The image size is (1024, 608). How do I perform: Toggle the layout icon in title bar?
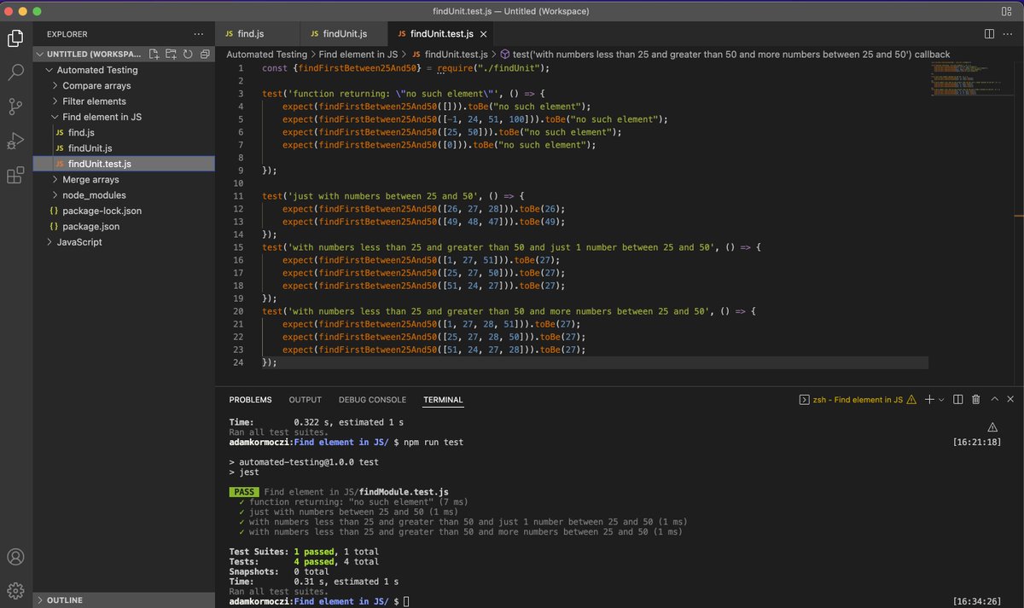click(1008, 11)
